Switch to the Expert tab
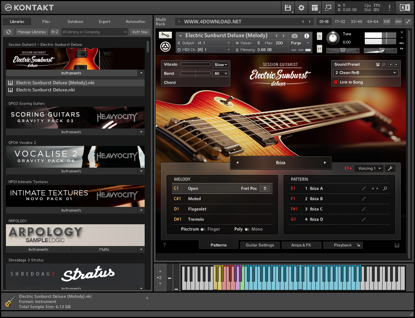The height and width of the screenshot is (318, 415). [105, 22]
